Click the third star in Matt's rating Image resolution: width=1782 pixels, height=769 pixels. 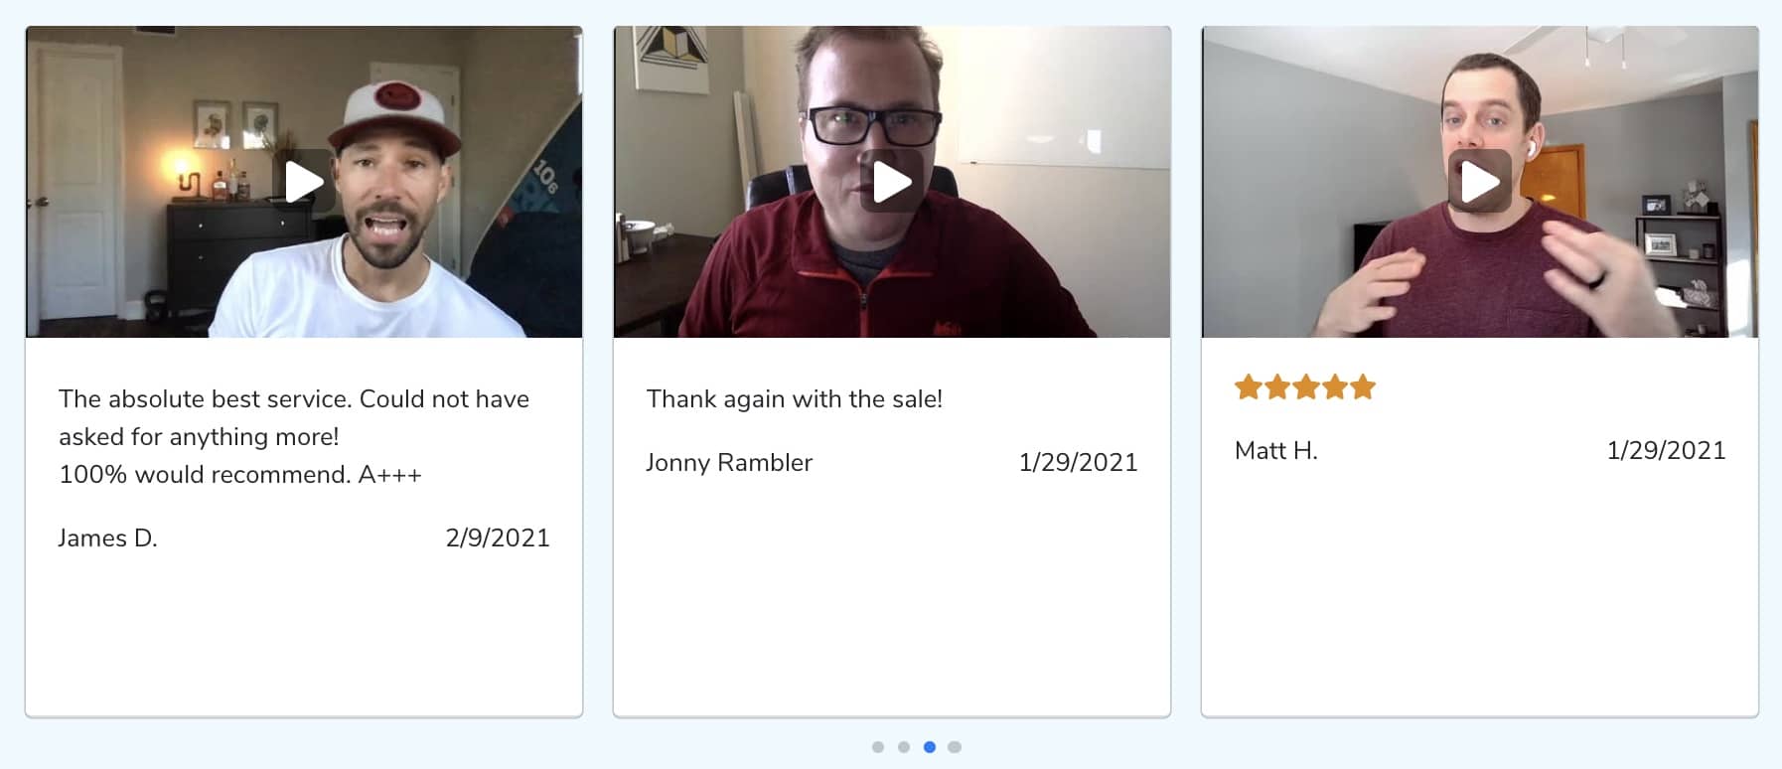pos(1305,386)
